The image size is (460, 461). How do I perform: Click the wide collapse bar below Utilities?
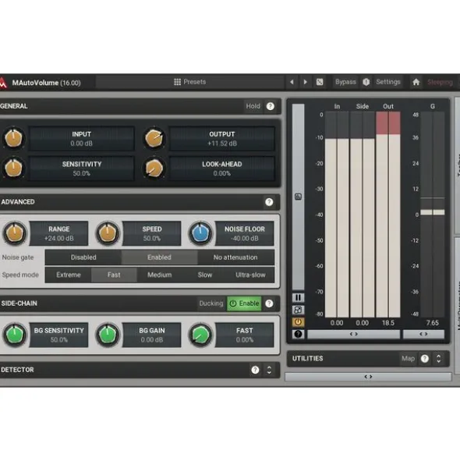point(368,377)
